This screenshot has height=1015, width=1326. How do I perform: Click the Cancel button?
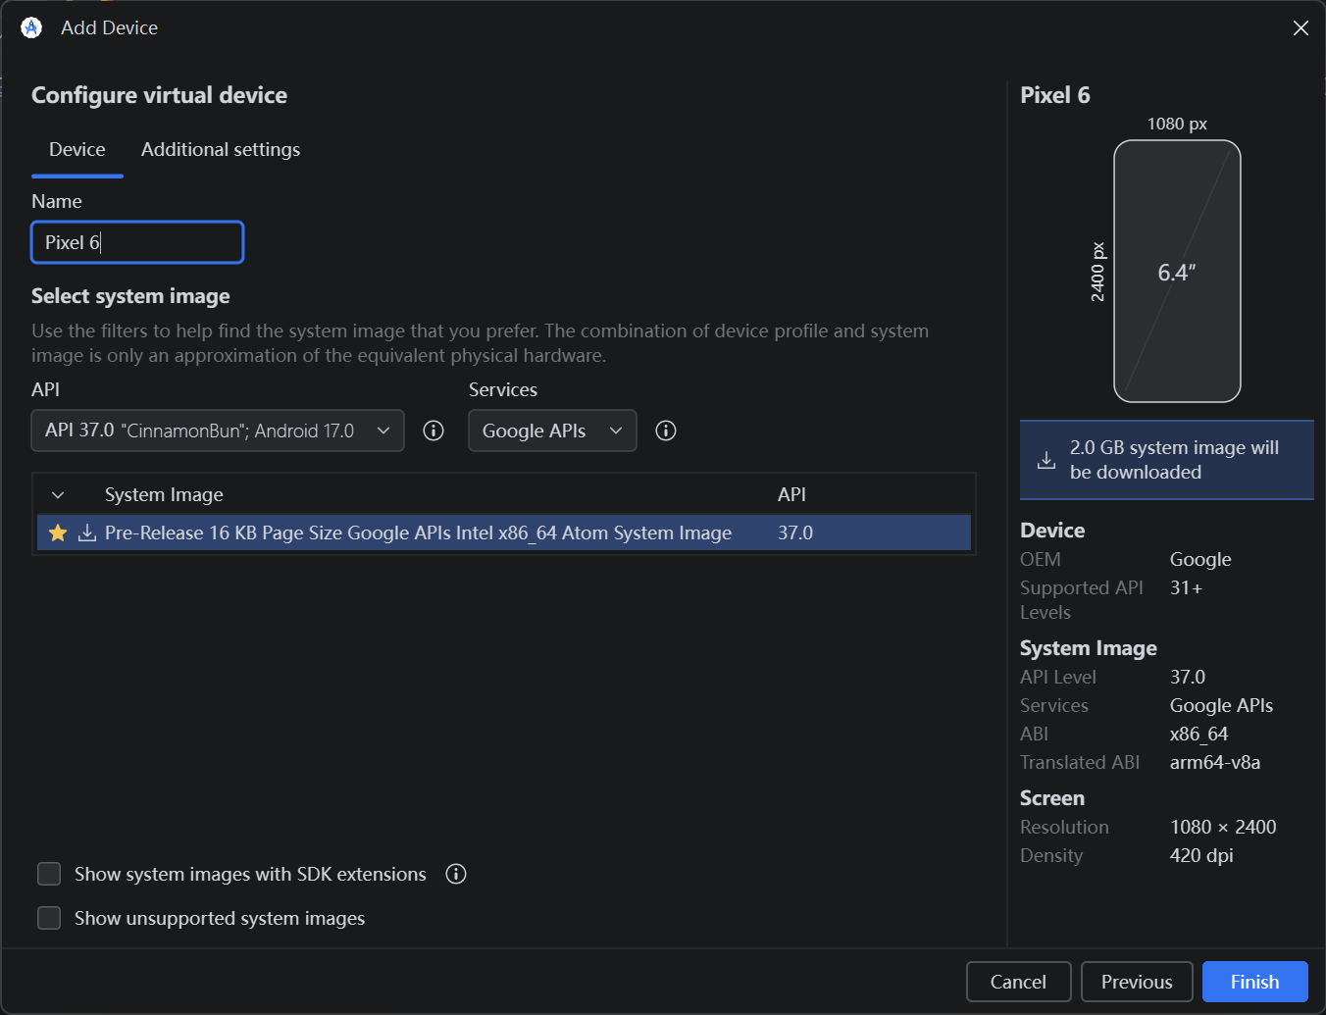coord(1018,982)
